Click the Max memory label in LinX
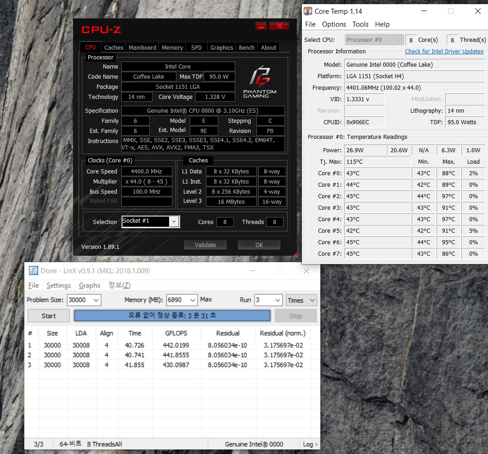 [x=206, y=299]
